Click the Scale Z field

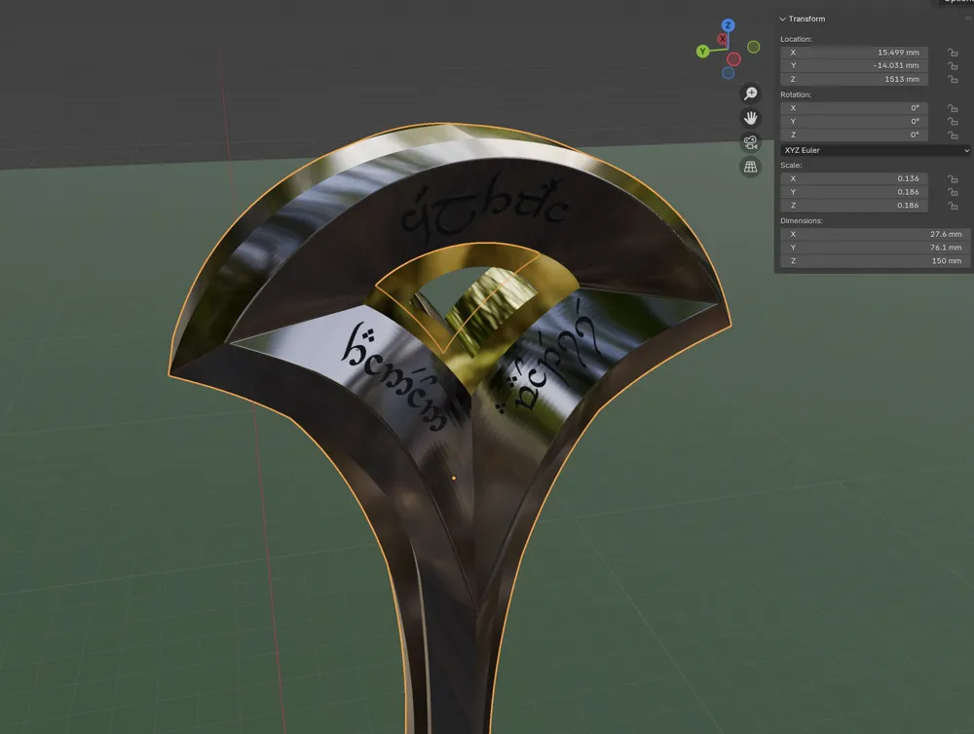pos(854,205)
